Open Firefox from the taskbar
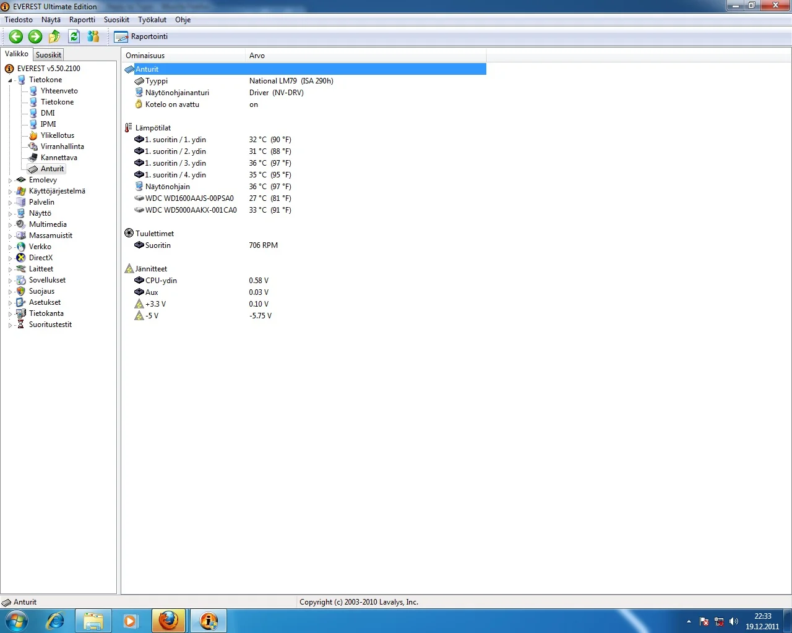This screenshot has height=633, width=792. point(168,621)
